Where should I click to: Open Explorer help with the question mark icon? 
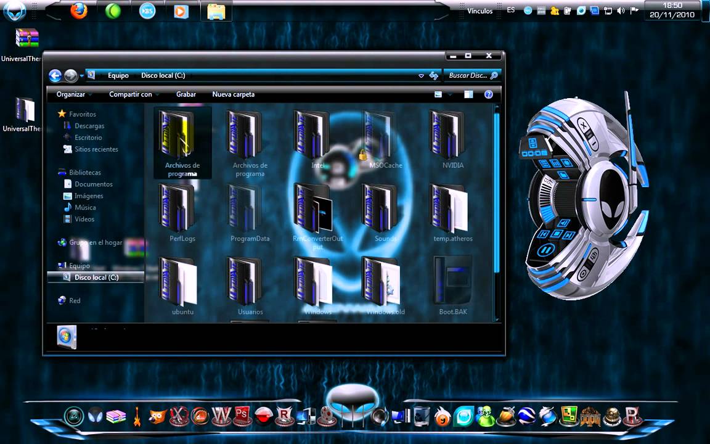(x=488, y=94)
